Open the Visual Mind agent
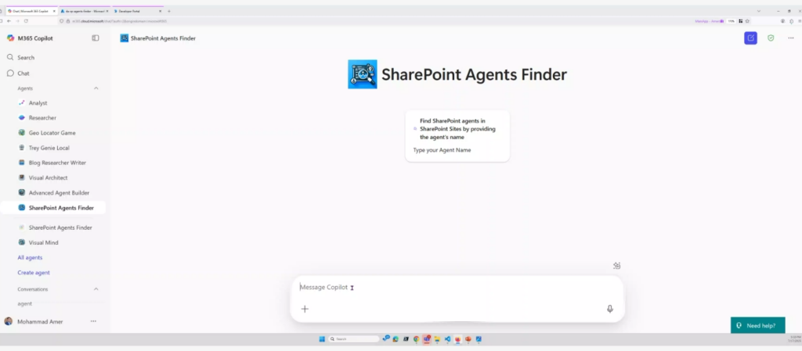The height and width of the screenshot is (351, 802). coord(44,243)
